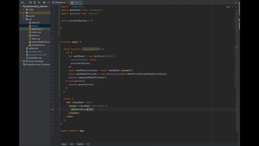This screenshot has height=146, width=259.
Task: Click the Collapse All icon in project toolbar
Action: tap(39, 2)
